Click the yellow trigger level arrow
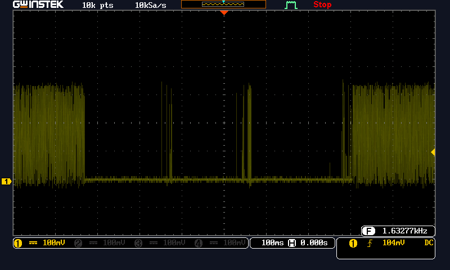Viewport: 450px width, 270px height. pyautogui.click(x=433, y=152)
